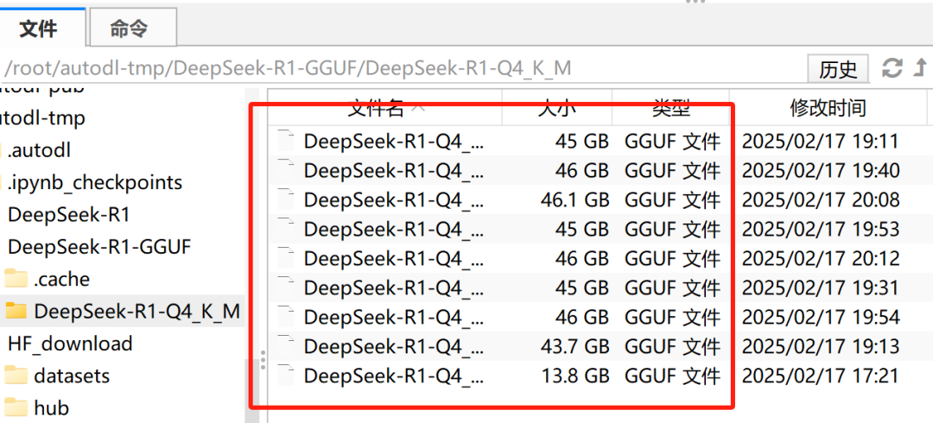Click the 2025/02/17 19:13 timestamp
Screen dimensions: 933x423
[821, 346]
